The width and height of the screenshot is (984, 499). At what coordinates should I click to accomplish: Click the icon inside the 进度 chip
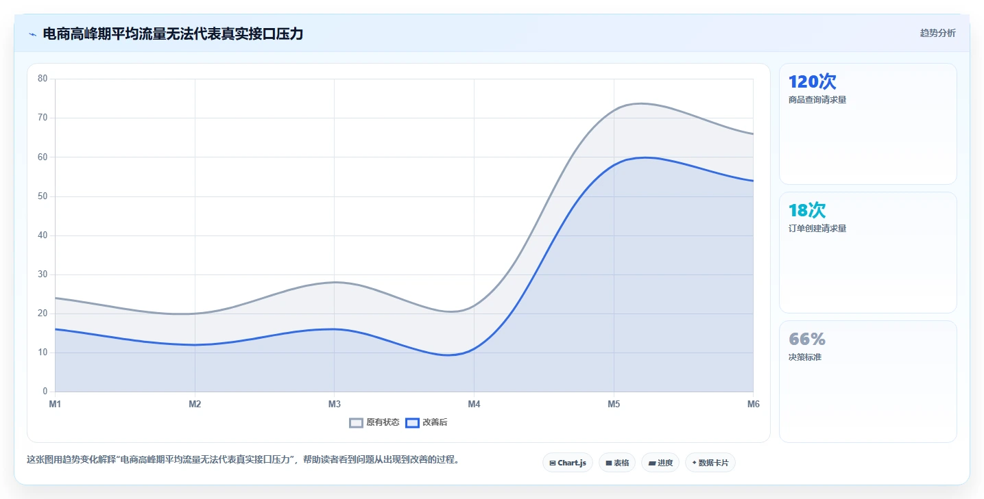pos(651,463)
